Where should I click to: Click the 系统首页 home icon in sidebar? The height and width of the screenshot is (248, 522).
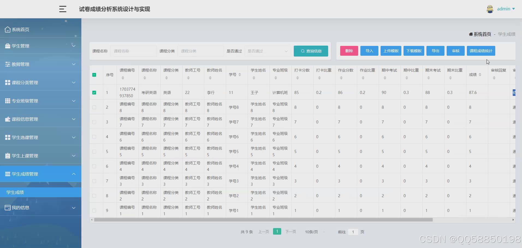point(8,29)
